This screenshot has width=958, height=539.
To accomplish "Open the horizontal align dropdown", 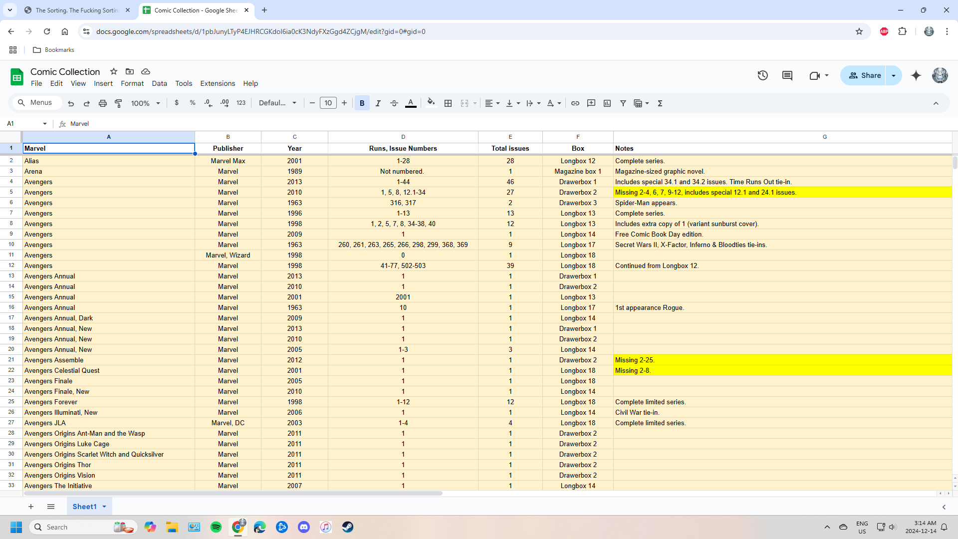I will point(492,103).
